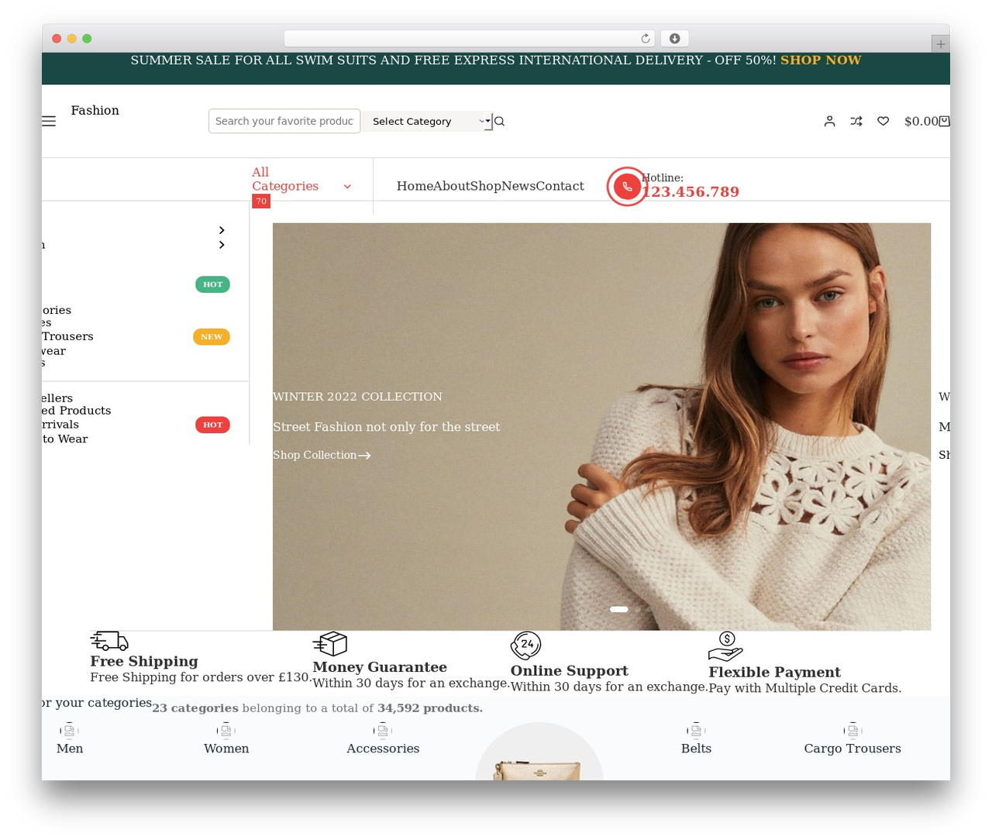The height and width of the screenshot is (840, 992).
Task: Click the orange NEW badge
Action: (x=212, y=336)
